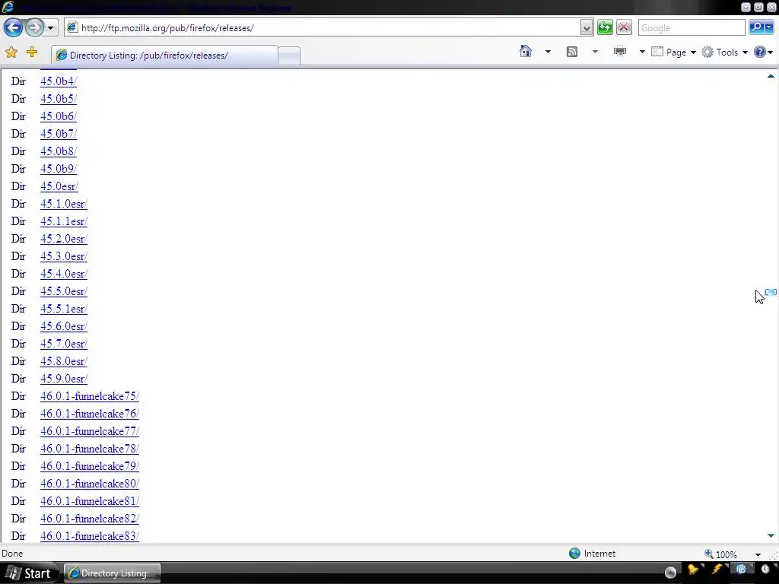Click the address bar URL field

pyautogui.click(x=330, y=28)
